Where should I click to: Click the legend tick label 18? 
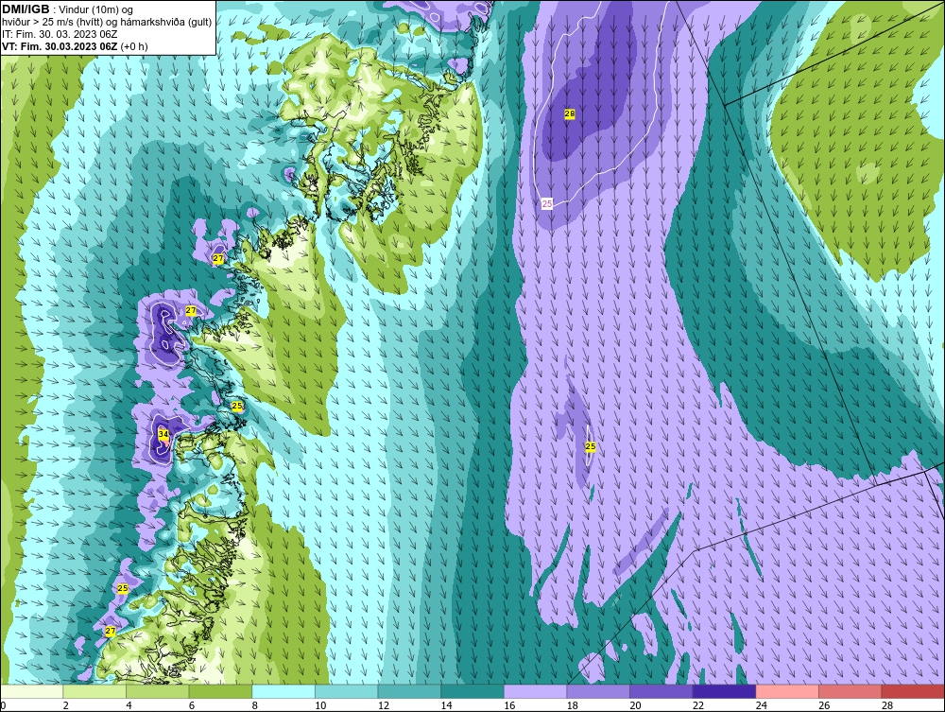(x=573, y=705)
